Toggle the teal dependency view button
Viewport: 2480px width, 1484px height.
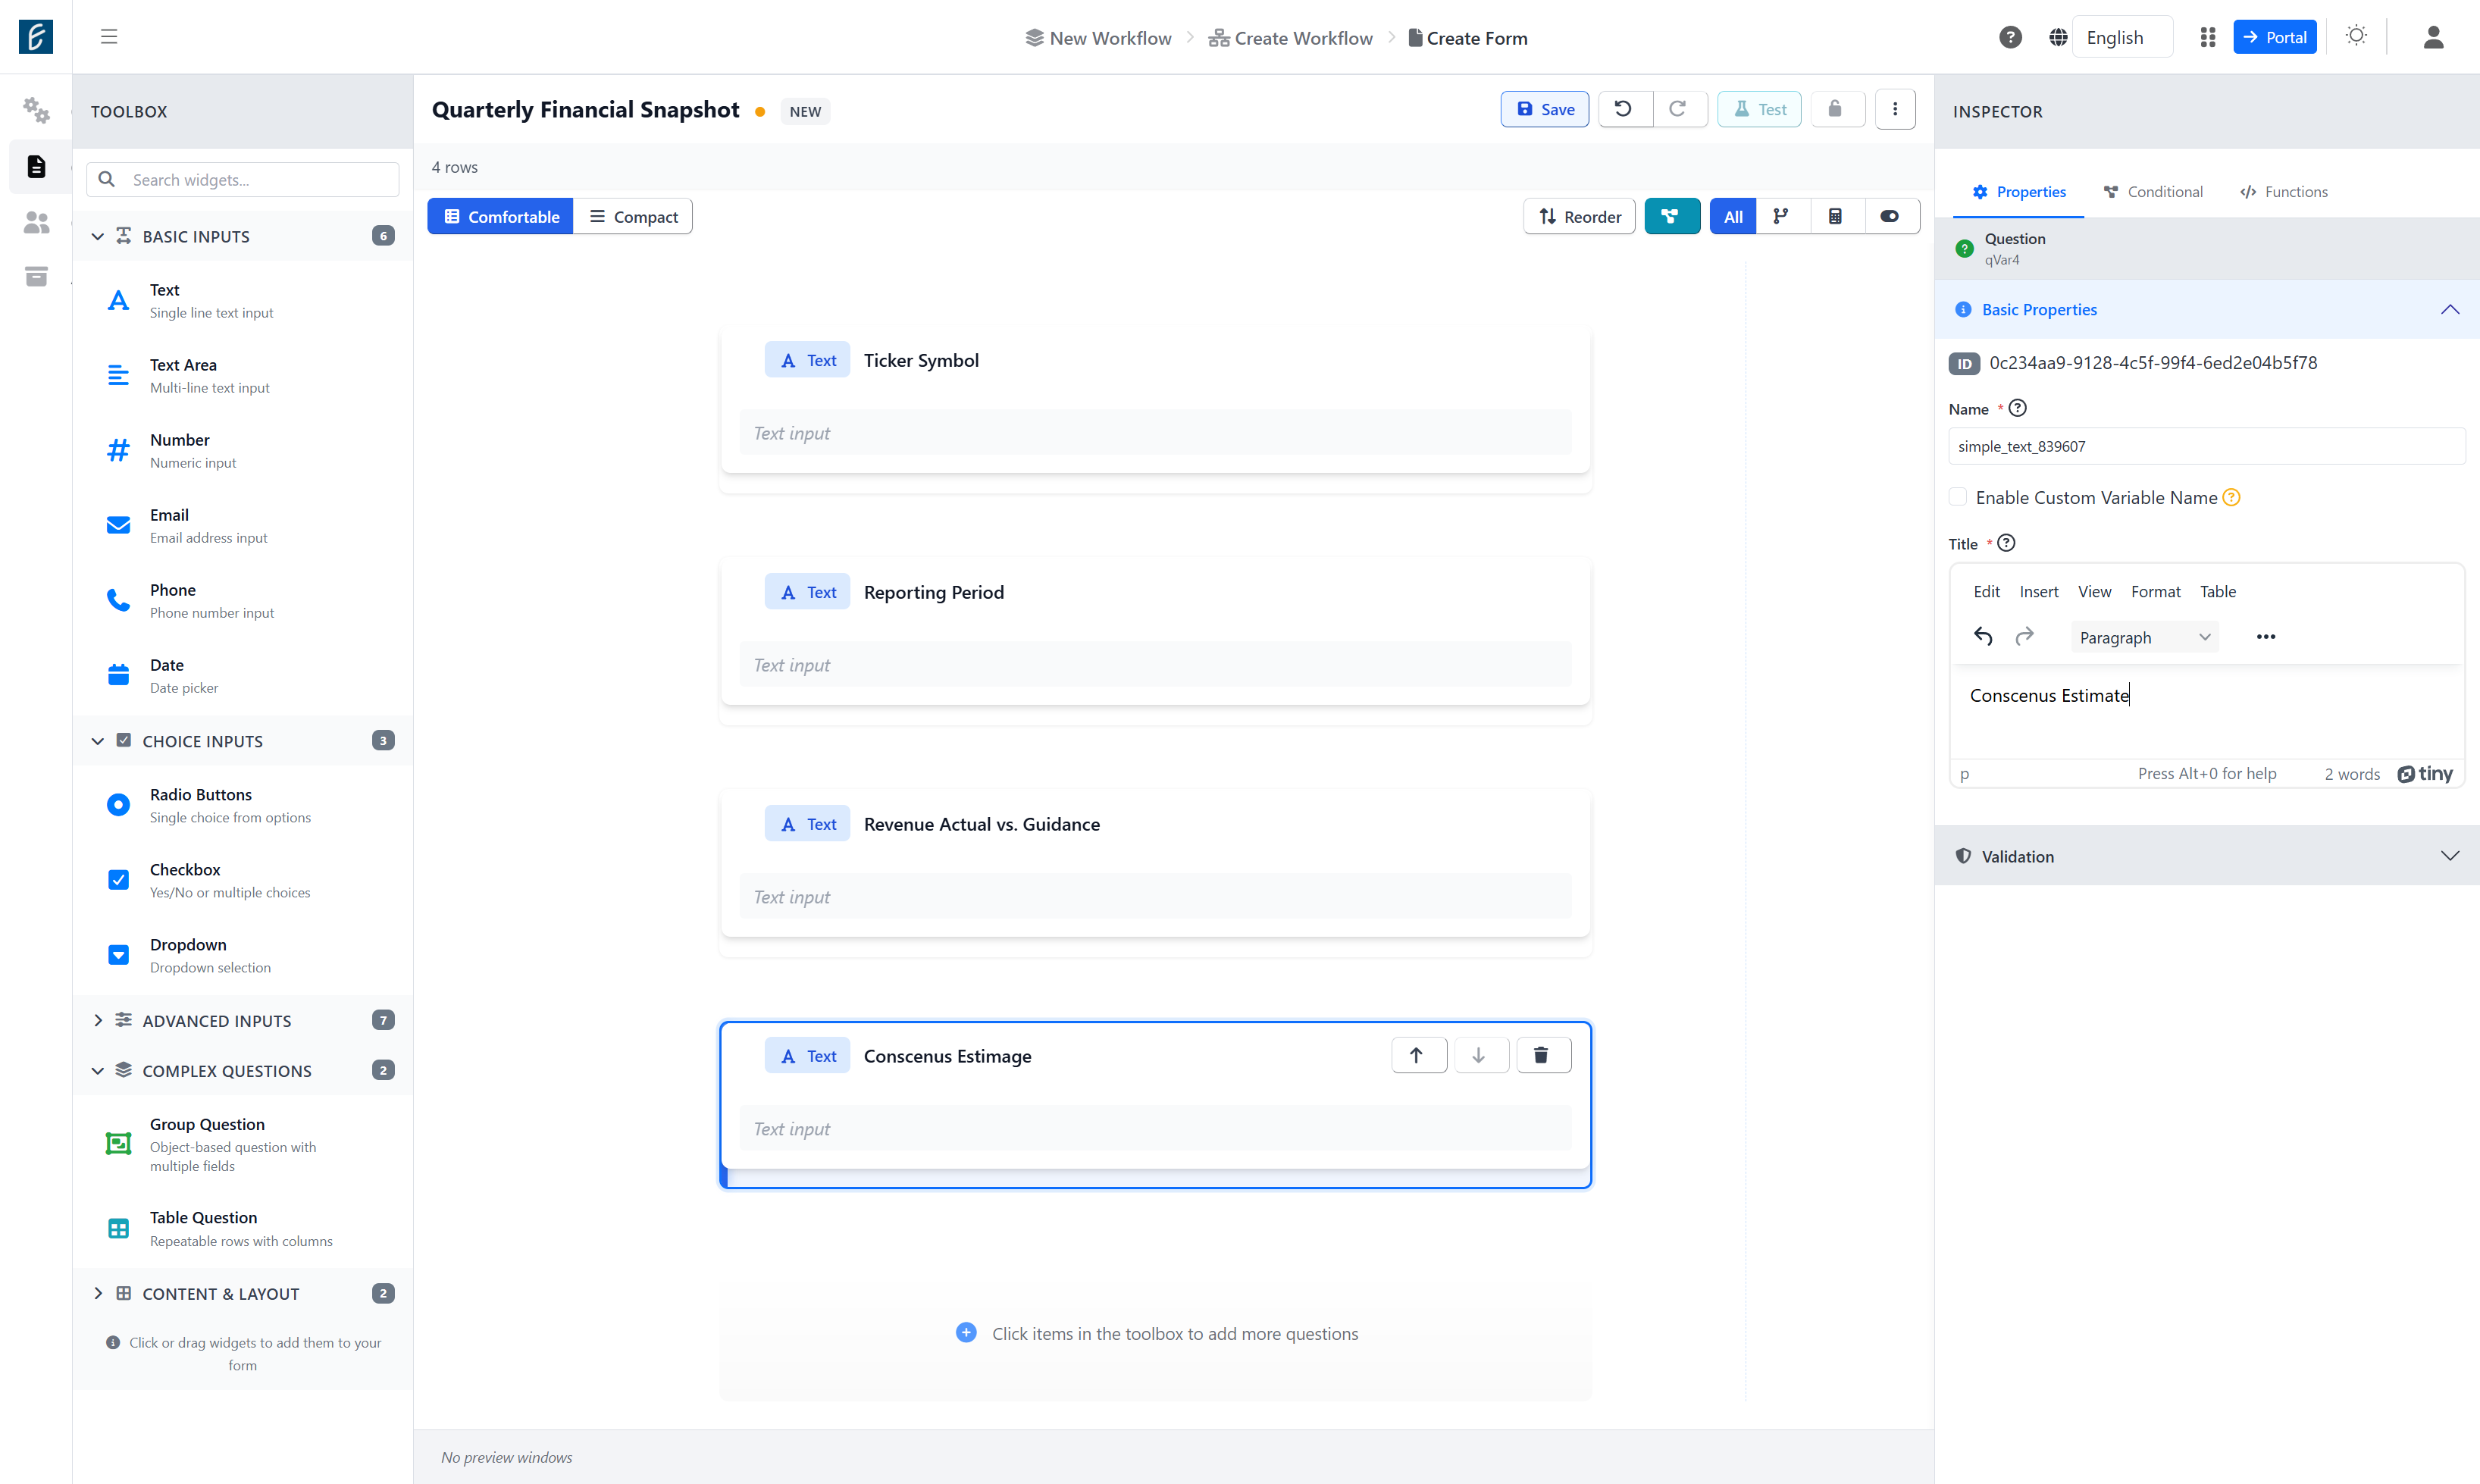[1671, 216]
